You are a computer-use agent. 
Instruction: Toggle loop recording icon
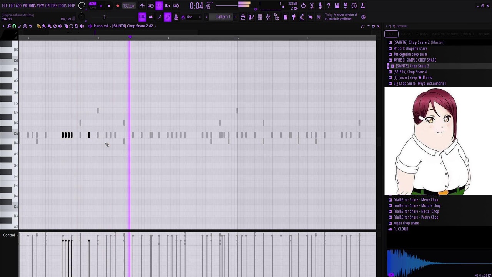(176, 6)
